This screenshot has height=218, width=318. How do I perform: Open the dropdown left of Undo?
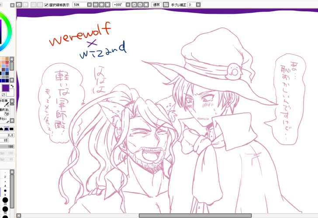pos(12,5)
